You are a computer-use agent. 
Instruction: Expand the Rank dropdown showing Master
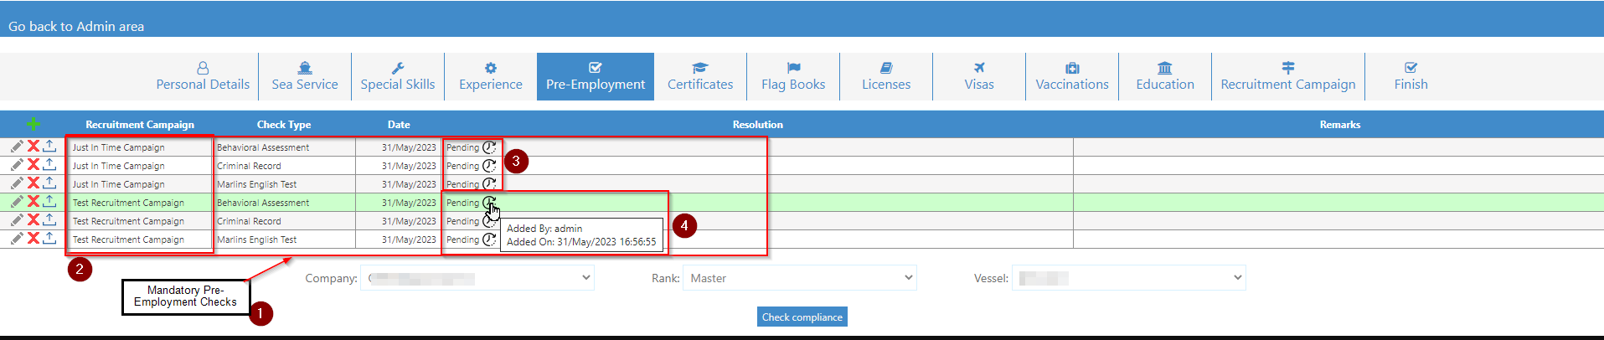pos(800,278)
